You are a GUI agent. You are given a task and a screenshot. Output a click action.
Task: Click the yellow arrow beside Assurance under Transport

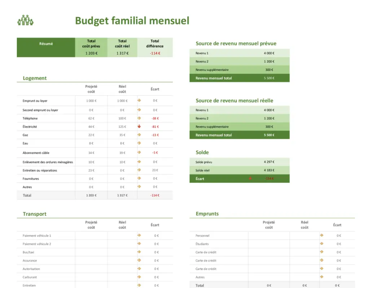pos(139,260)
